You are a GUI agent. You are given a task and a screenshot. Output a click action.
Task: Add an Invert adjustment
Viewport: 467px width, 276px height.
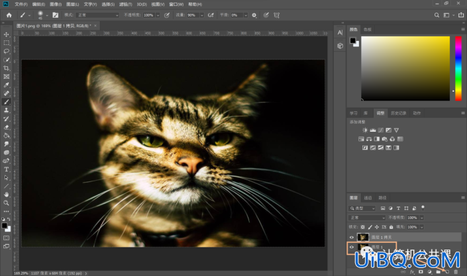point(365,148)
